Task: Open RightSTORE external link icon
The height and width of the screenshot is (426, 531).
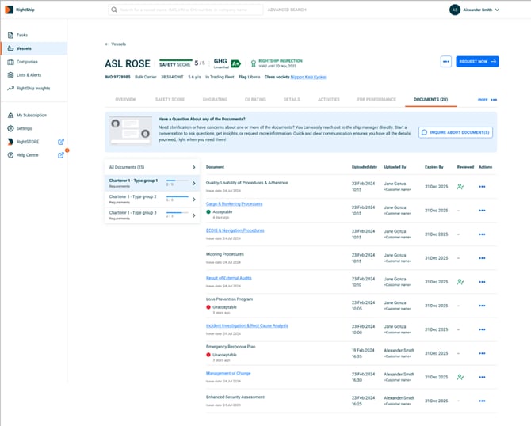Action: click(x=61, y=142)
